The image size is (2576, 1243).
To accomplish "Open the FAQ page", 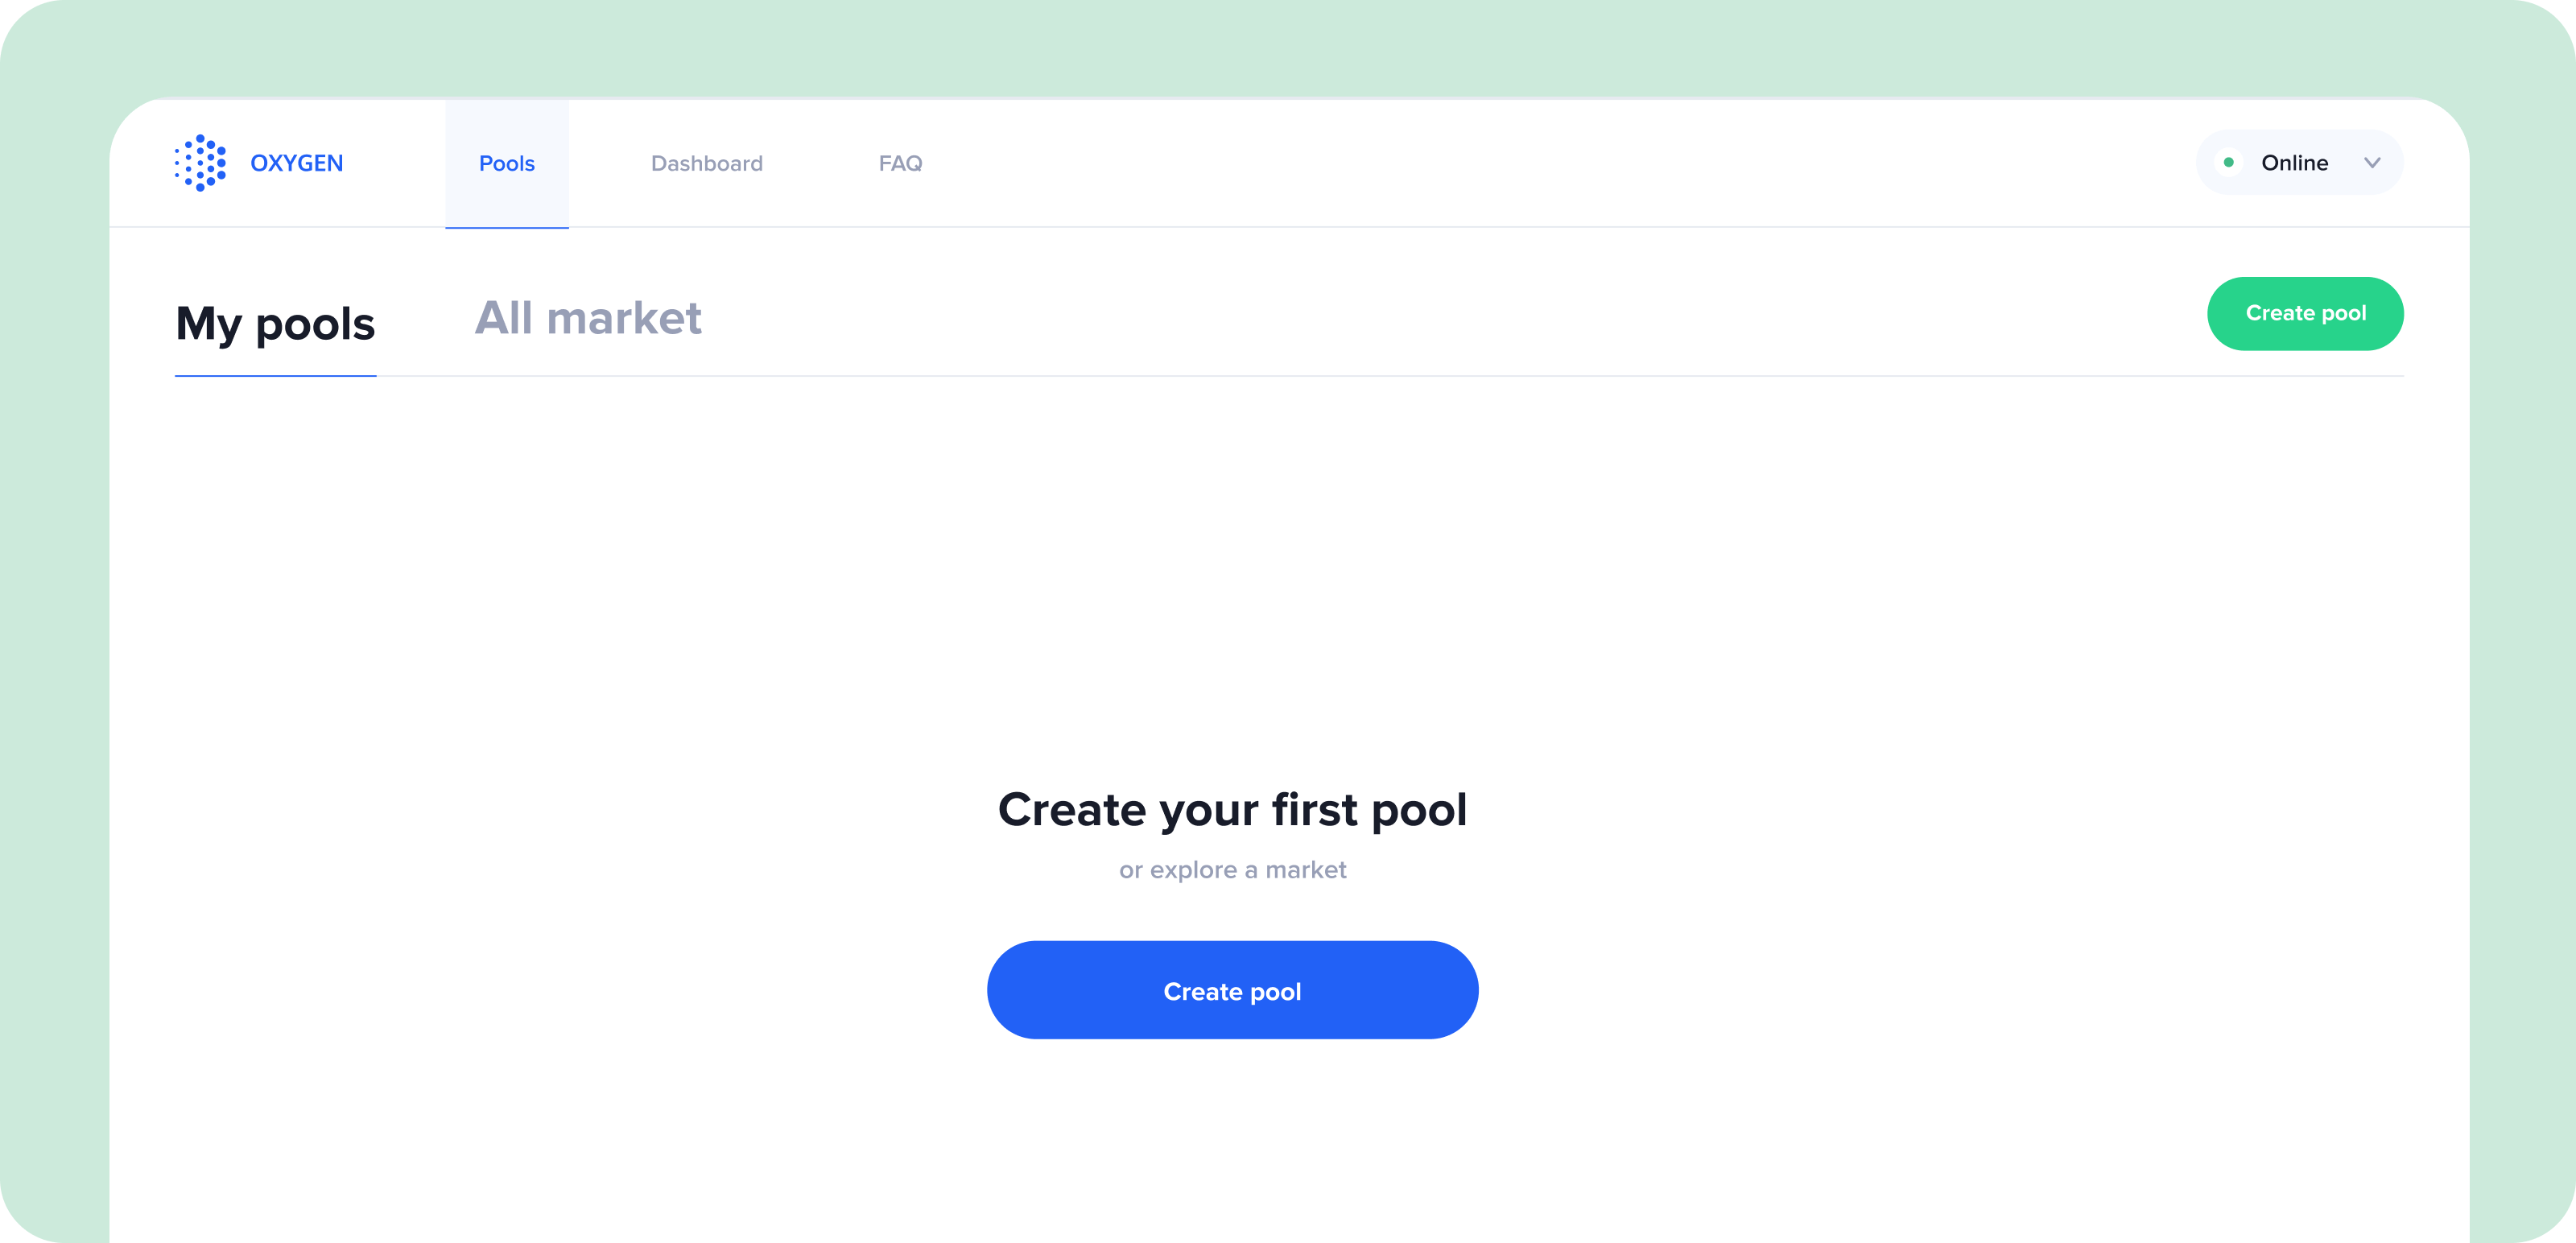I will [x=900, y=163].
